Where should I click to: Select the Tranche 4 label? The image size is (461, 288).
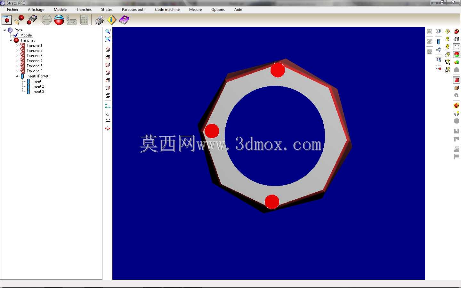(34, 61)
